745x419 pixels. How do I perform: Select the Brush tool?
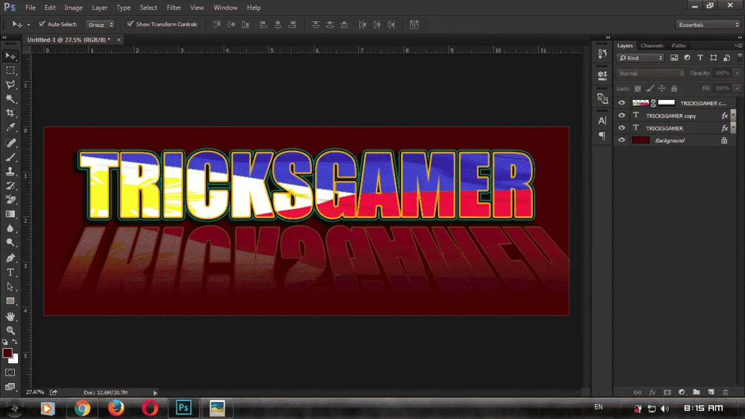click(x=11, y=157)
